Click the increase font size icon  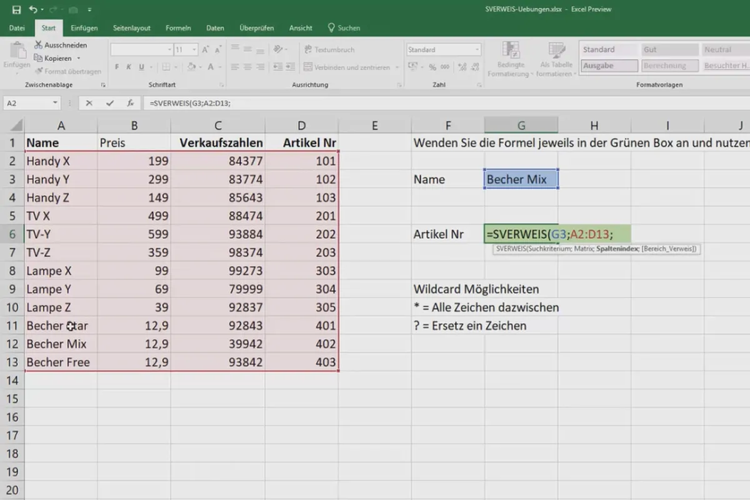pyautogui.click(x=206, y=49)
